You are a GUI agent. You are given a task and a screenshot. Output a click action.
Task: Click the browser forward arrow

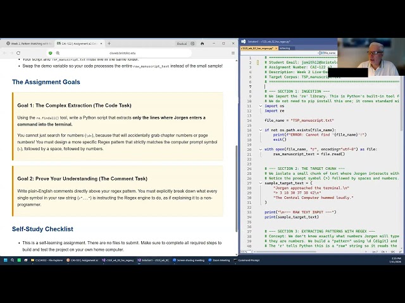pos(11,53)
